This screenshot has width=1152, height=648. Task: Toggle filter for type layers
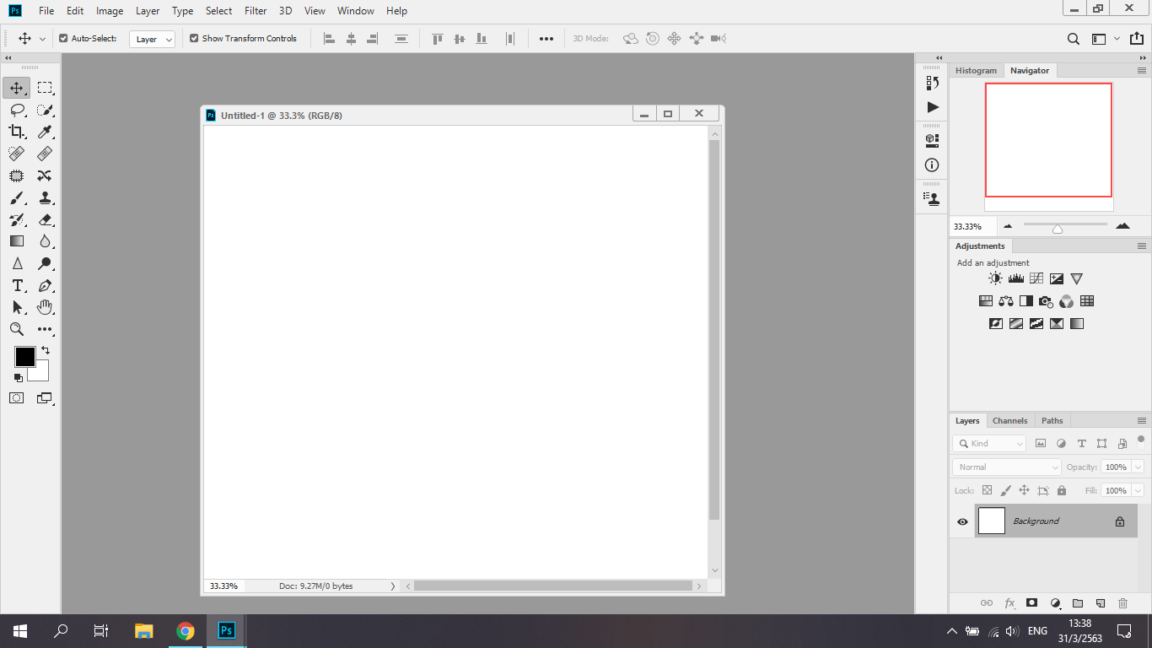tap(1081, 444)
